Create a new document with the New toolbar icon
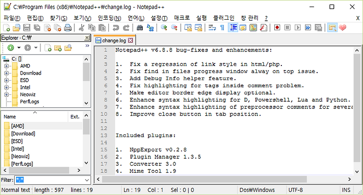This screenshot has width=363, height=195. [6, 28]
